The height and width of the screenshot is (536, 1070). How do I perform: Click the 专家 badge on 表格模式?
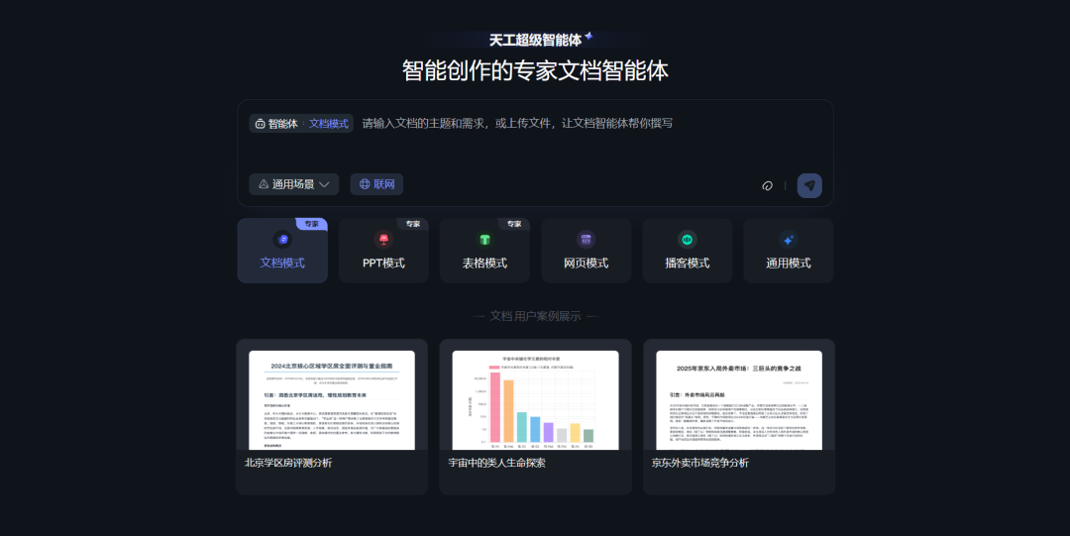(514, 224)
